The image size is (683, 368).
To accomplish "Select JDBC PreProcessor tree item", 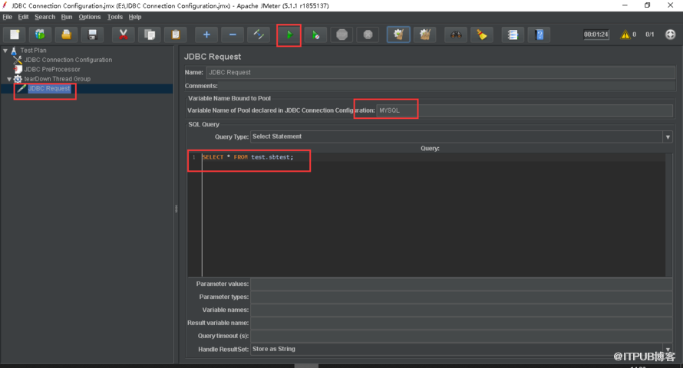I will (51, 69).
